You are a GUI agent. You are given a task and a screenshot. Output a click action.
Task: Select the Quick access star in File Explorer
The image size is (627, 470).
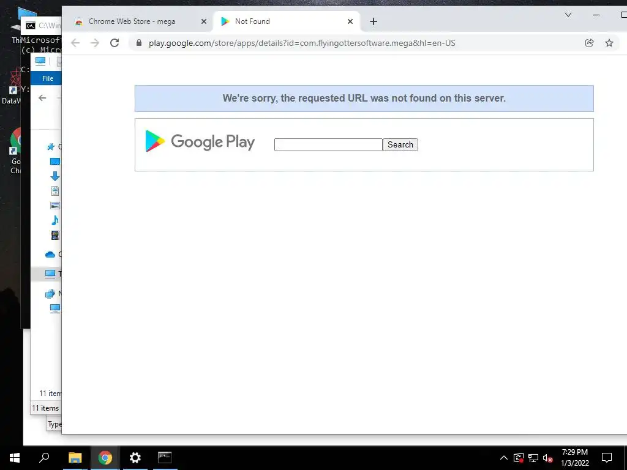(x=51, y=147)
